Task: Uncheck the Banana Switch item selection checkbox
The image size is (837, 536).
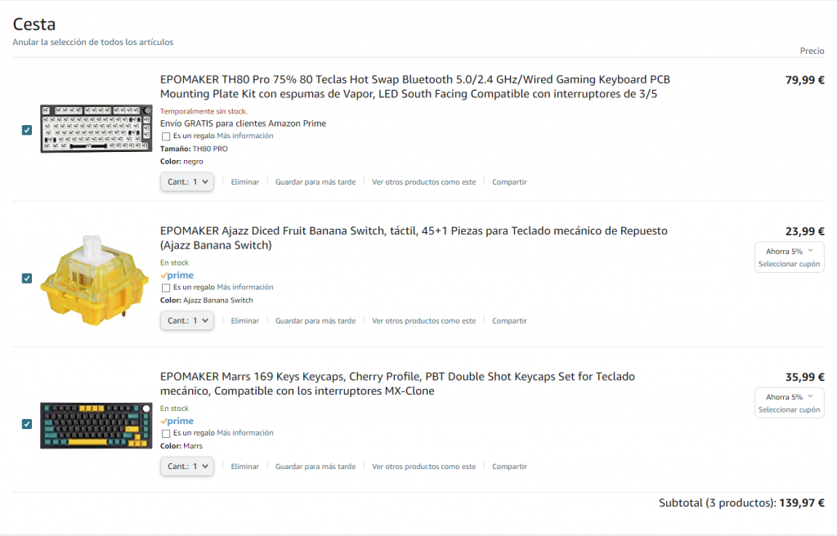Action: coord(27,278)
